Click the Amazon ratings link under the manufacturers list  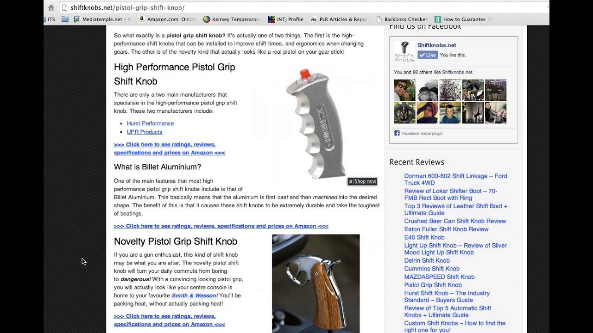tap(169, 148)
